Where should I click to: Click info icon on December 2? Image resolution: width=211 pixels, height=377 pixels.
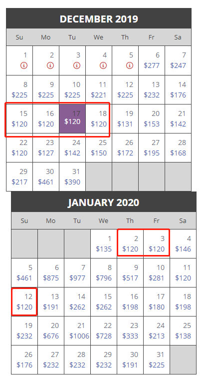pos(50,65)
